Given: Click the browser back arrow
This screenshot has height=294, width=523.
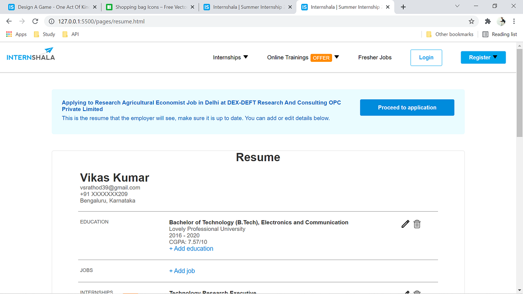Looking at the screenshot, I should pyautogui.click(x=9, y=20).
